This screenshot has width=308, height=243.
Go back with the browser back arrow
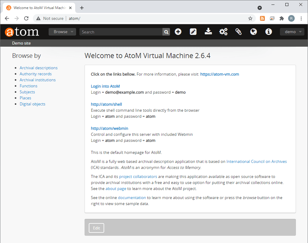(7, 18)
